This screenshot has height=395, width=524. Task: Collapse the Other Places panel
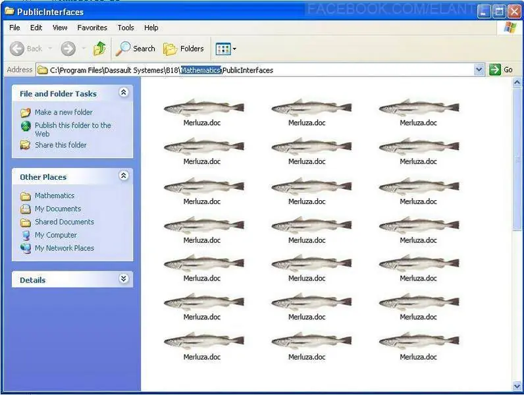point(124,175)
